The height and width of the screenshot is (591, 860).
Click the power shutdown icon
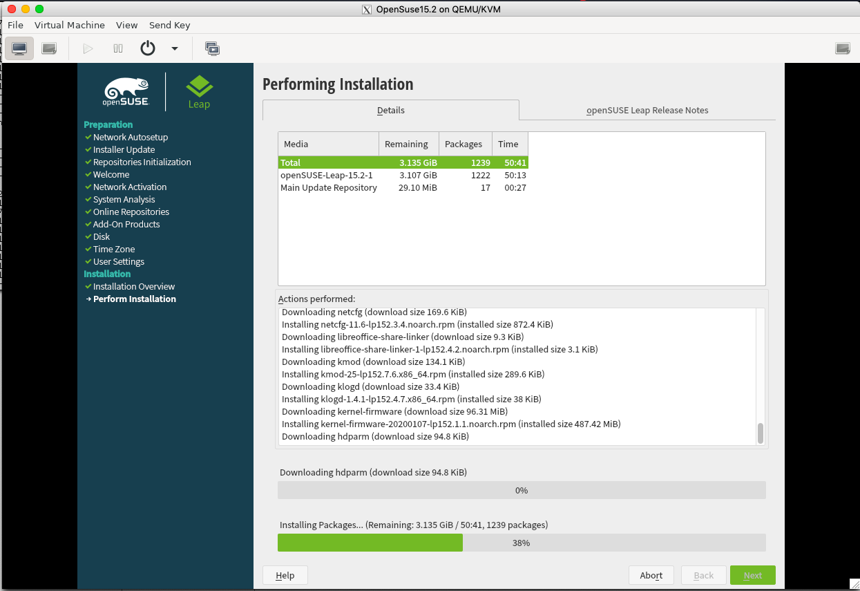point(148,48)
